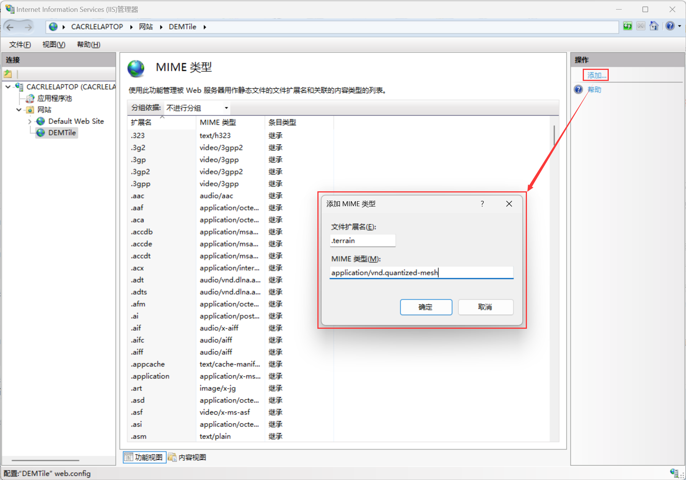Open dropdown arrow next to top help icon
The width and height of the screenshot is (686, 480).
tap(679, 26)
